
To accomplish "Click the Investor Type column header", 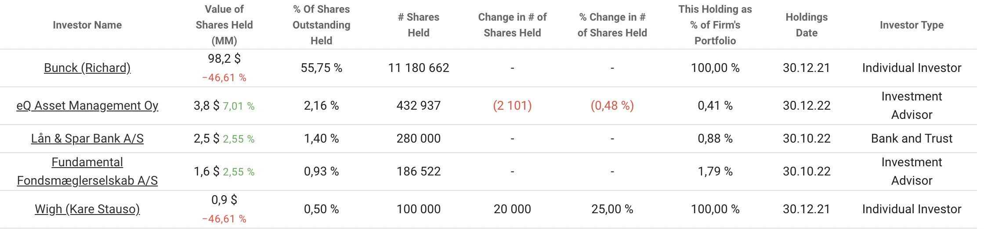I will (x=912, y=25).
